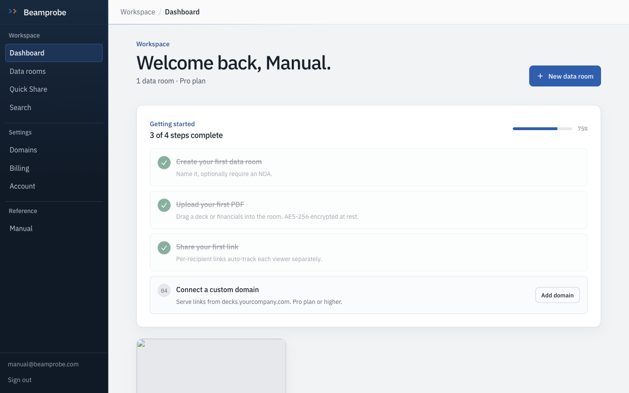Click the green checkmark for Create your first data room
Viewport: 629px width, 393px height.
164,162
